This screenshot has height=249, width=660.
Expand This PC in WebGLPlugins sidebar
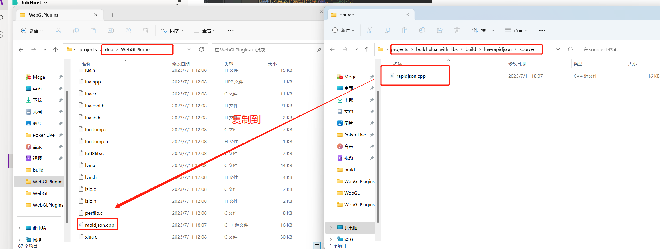19,228
